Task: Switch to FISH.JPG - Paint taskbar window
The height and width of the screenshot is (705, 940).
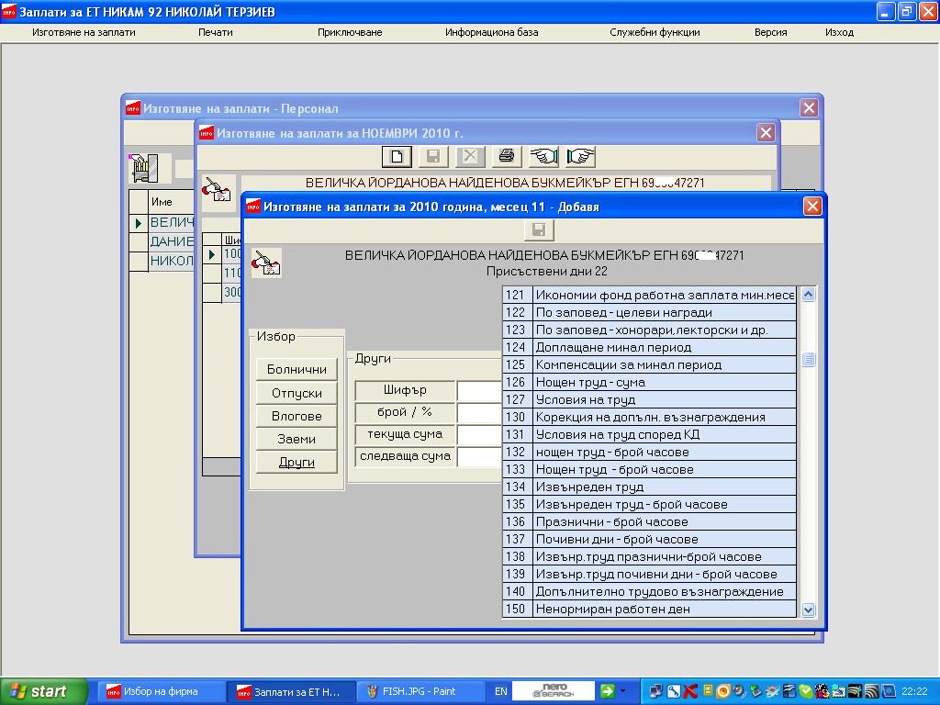Action: pos(420,691)
